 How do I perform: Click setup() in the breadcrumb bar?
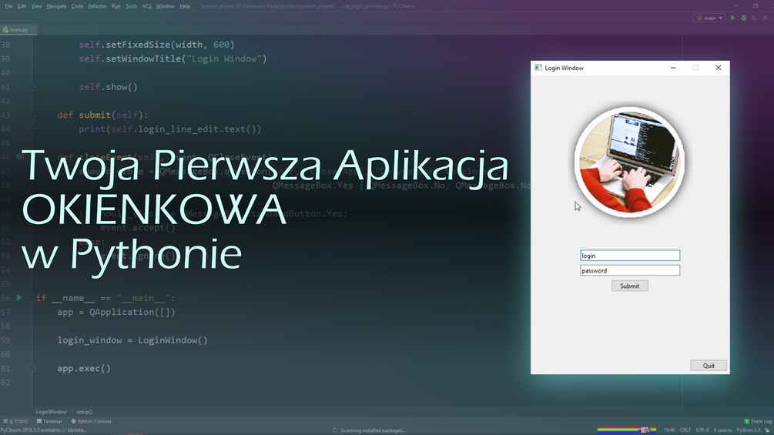point(85,411)
